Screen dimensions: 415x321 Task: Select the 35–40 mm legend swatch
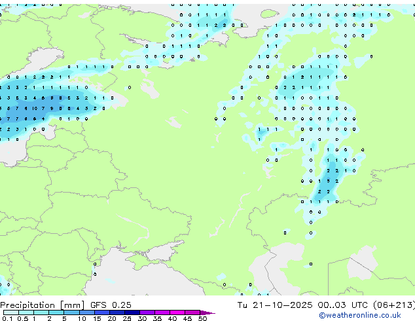coord(162,312)
